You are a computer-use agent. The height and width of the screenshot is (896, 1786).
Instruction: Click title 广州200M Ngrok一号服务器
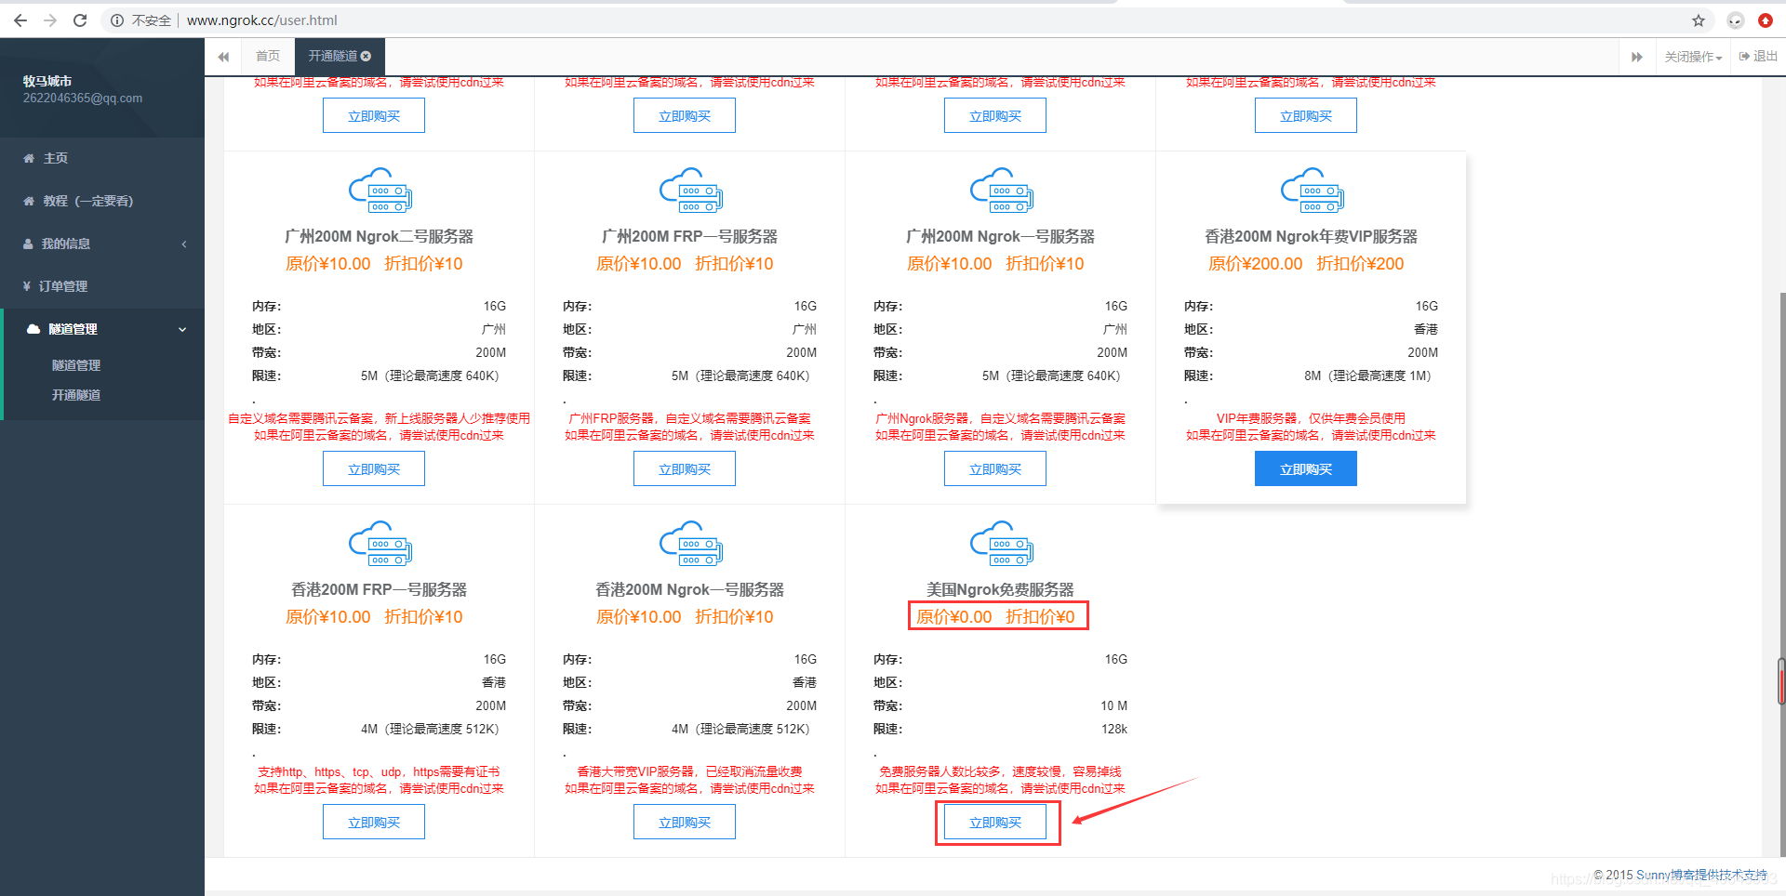(x=1001, y=237)
